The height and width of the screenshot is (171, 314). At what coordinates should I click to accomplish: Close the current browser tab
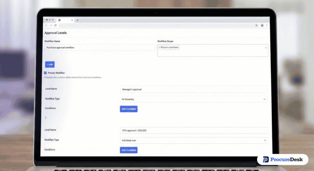(x=72, y=20)
